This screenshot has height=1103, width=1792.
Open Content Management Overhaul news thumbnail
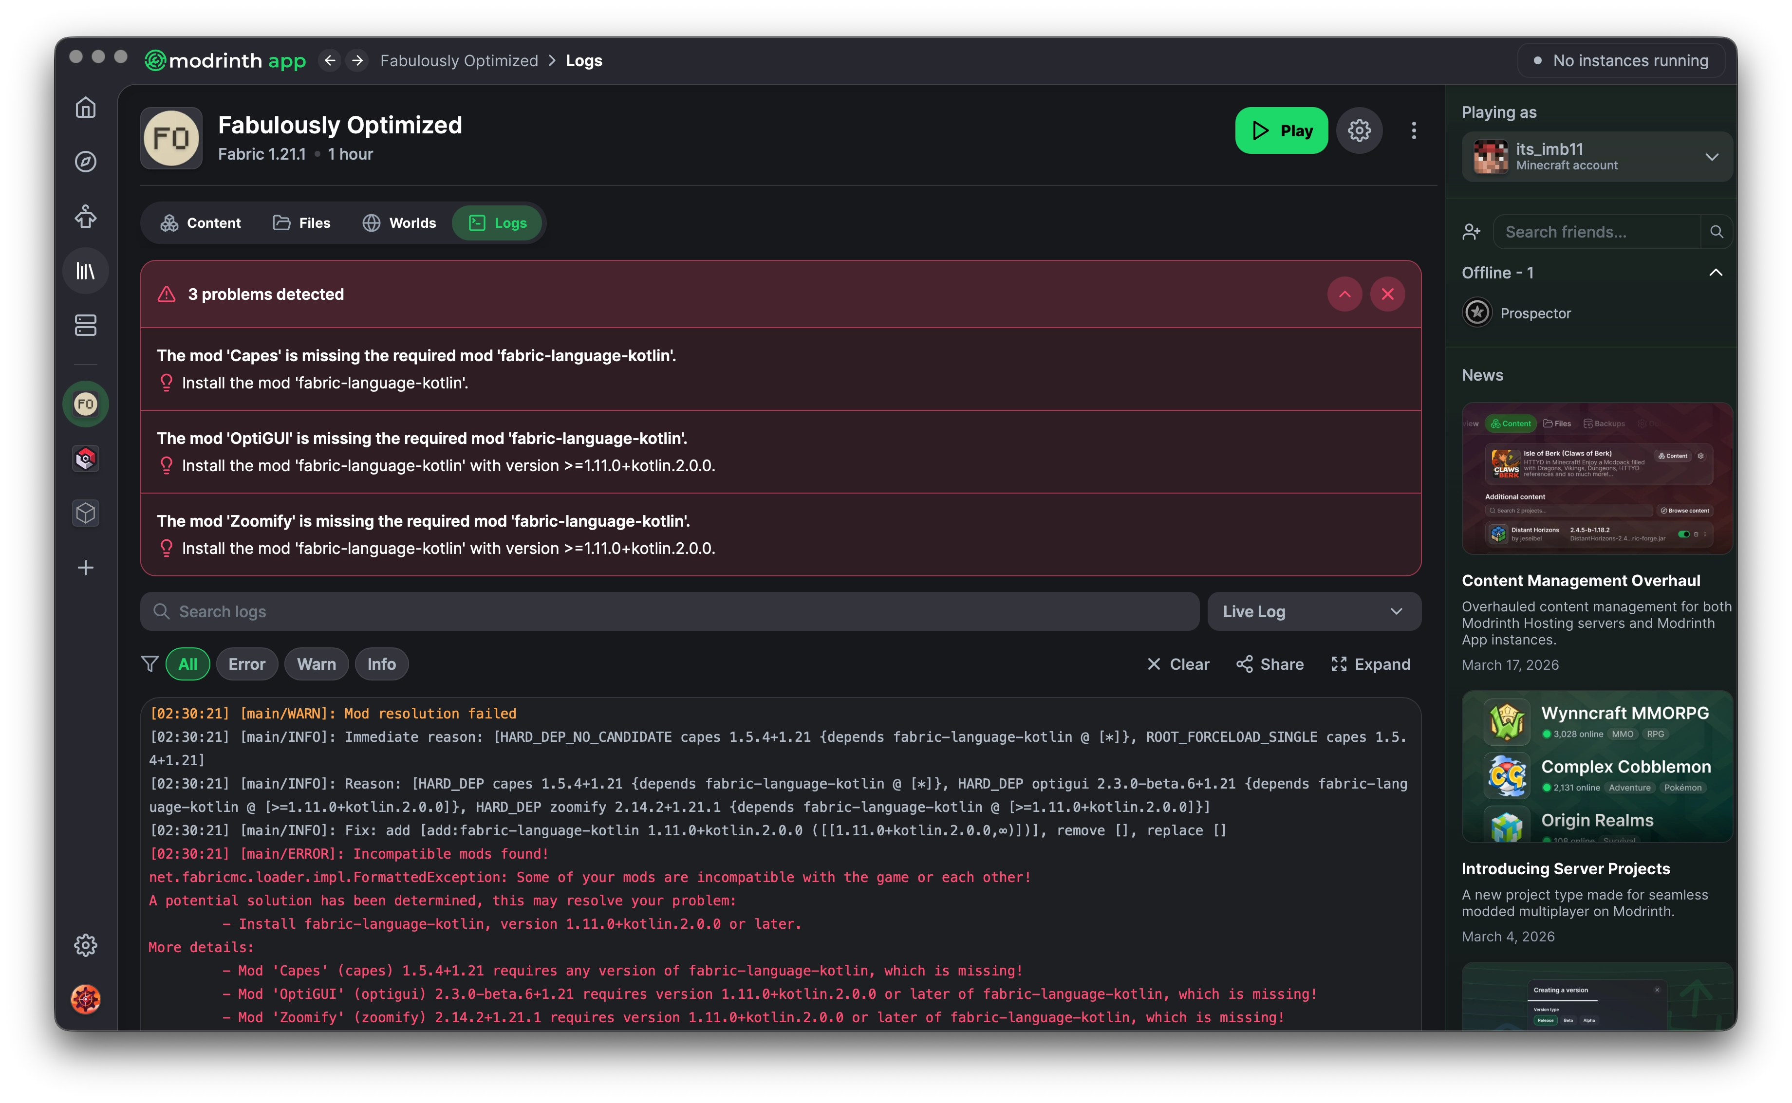pyautogui.click(x=1597, y=478)
